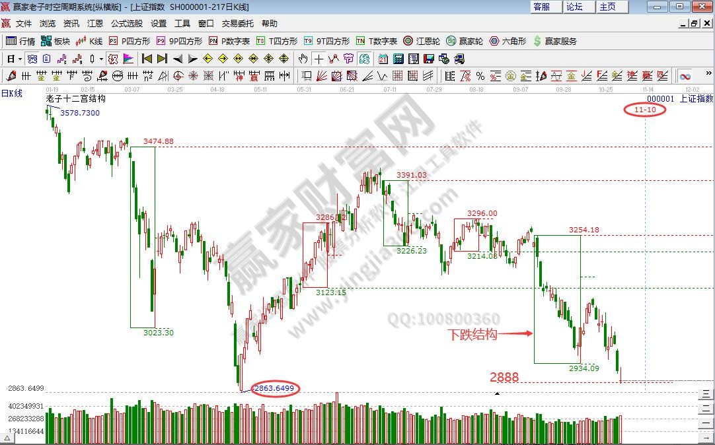Toggle the crosshair cursor tool

319,59
